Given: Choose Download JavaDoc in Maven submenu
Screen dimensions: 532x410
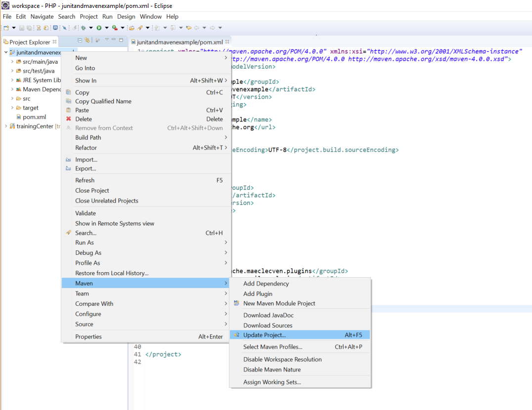Looking at the screenshot, I should pos(300,315).
